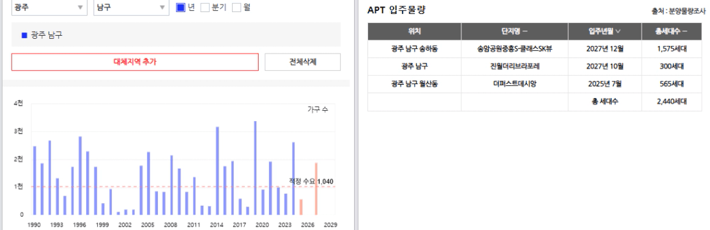Viewport: 710px width, 230px height.
Task: Enable the 분기 quarterly checkbox
Action: click(x=205, y=8)
